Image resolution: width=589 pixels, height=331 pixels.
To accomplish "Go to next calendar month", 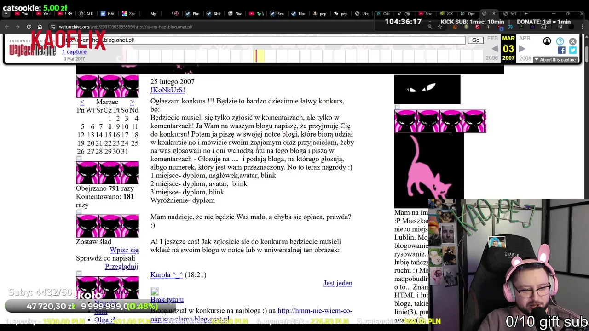I will point(132,102).
